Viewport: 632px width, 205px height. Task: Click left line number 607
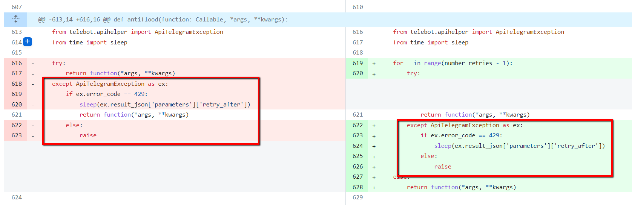coord(17,7)
